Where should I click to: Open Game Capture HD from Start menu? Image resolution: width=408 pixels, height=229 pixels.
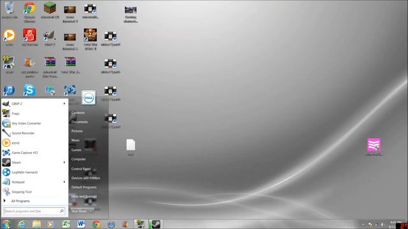34,153
